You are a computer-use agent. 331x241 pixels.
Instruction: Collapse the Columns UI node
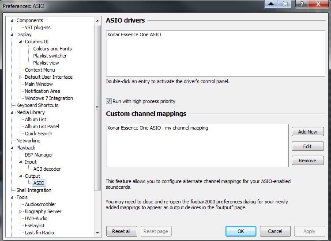coord(20,42)
